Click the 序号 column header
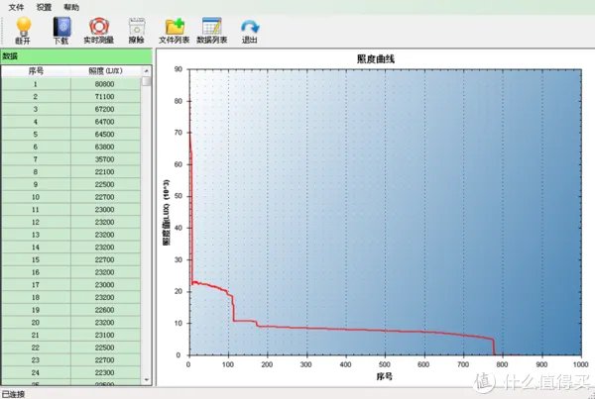 (36, 72)
